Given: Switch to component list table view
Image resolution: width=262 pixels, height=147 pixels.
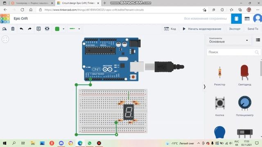Looking at the screenshot, I should pyautogui.click(x=247, y=19).
